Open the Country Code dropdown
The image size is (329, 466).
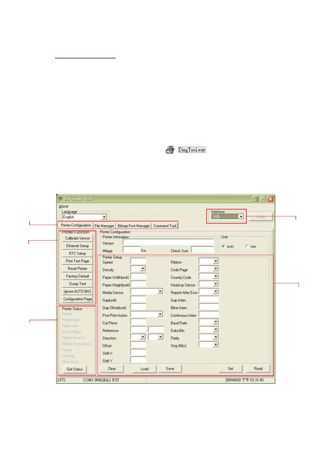(x=216, y=276)
